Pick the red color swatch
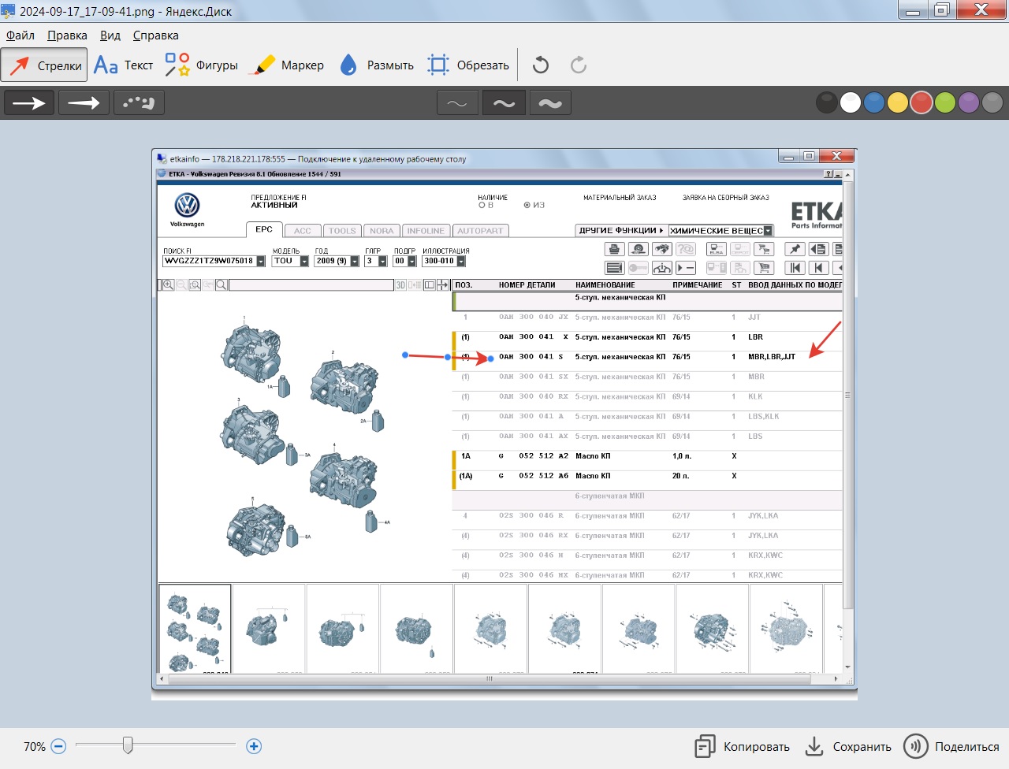Screen dimensions: 1009x769 [922, 102]
